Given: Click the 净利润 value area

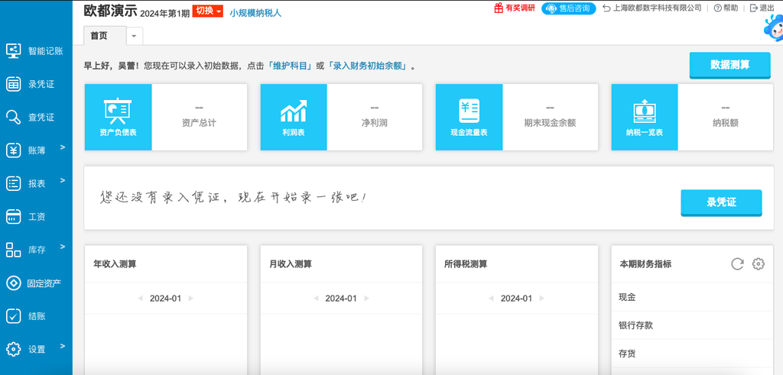Looking at the screenshot, I should point(375,117).
